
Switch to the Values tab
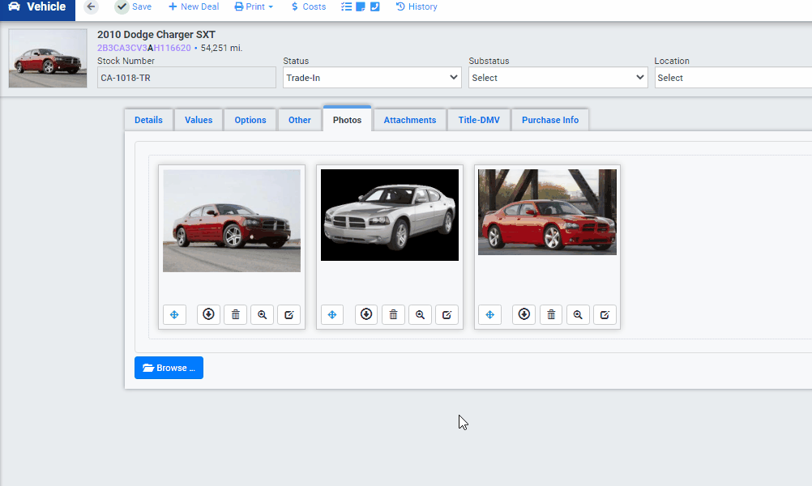click(x=199, y=120)
